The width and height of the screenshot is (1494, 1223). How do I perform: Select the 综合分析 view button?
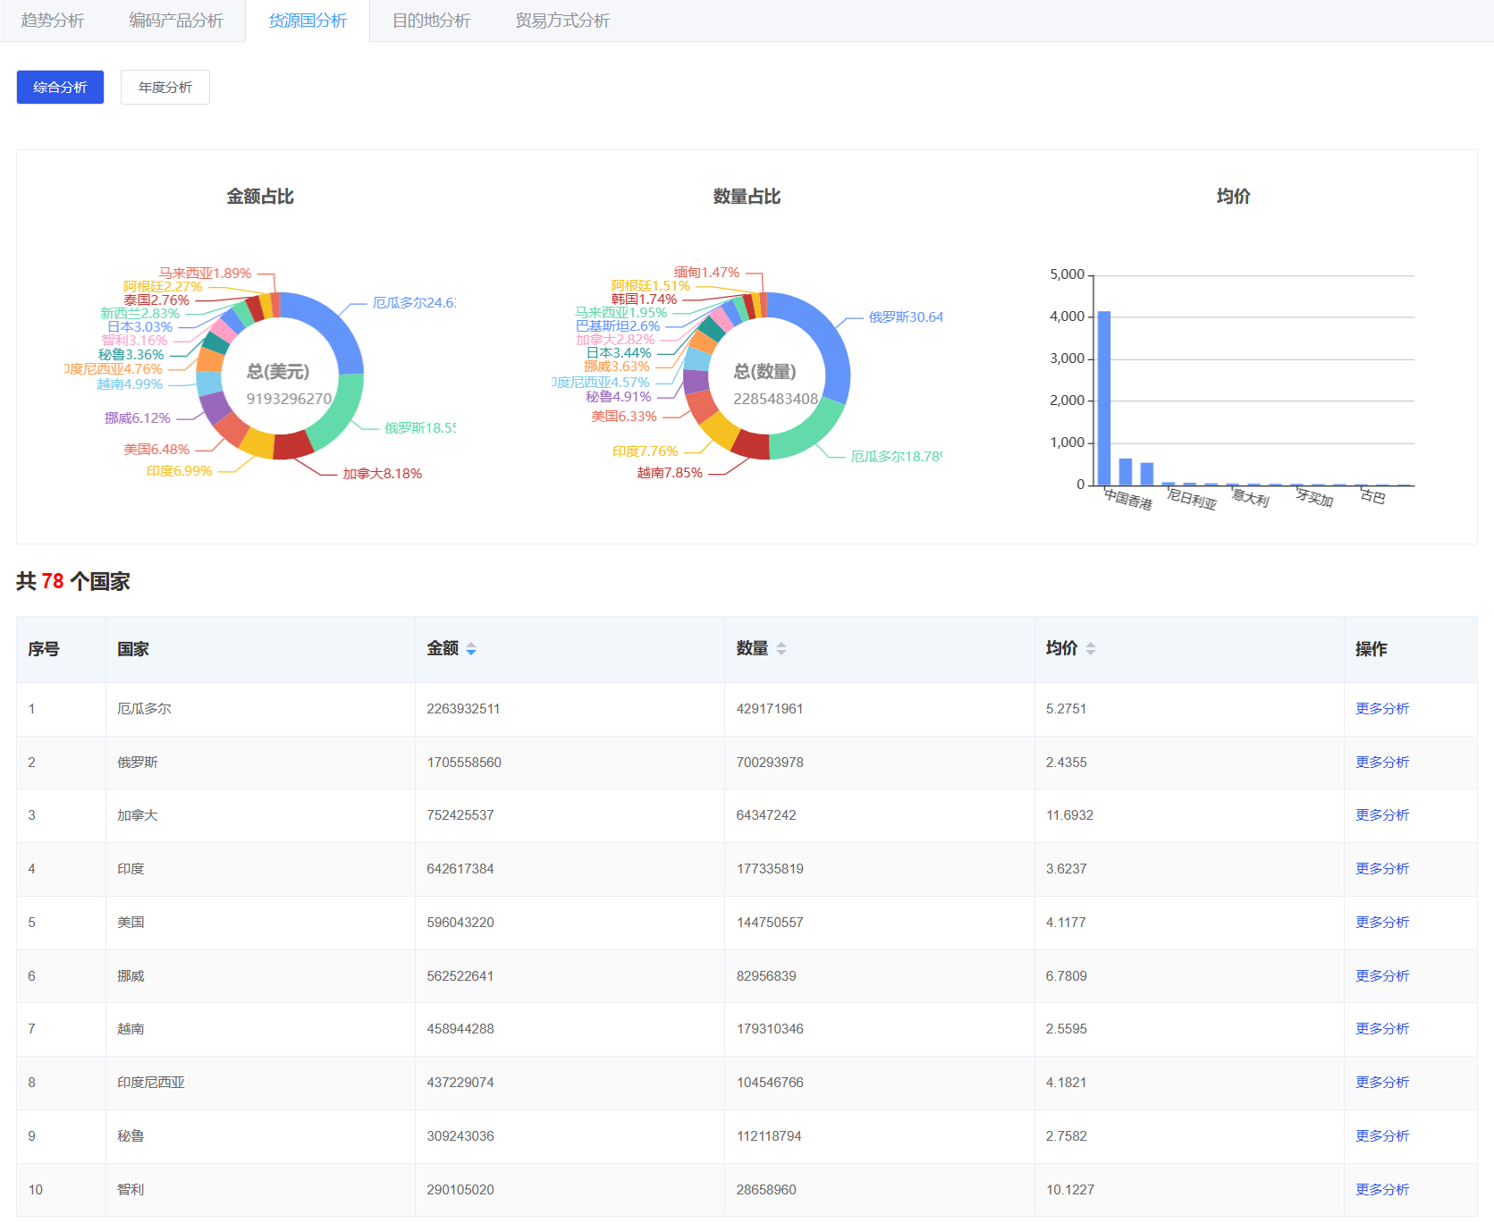coord(60,88)
